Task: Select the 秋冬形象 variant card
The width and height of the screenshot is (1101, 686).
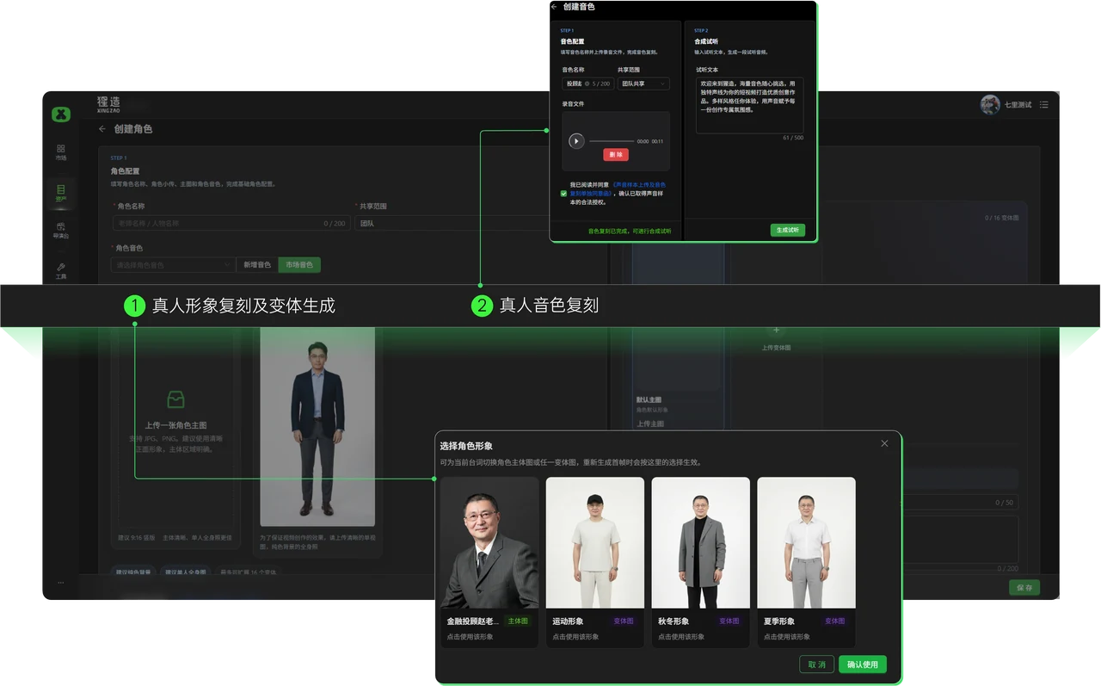Action: [700, 562]
